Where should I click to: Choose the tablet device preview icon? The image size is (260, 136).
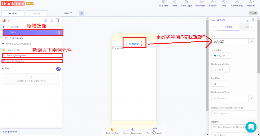tap(57, 20)
